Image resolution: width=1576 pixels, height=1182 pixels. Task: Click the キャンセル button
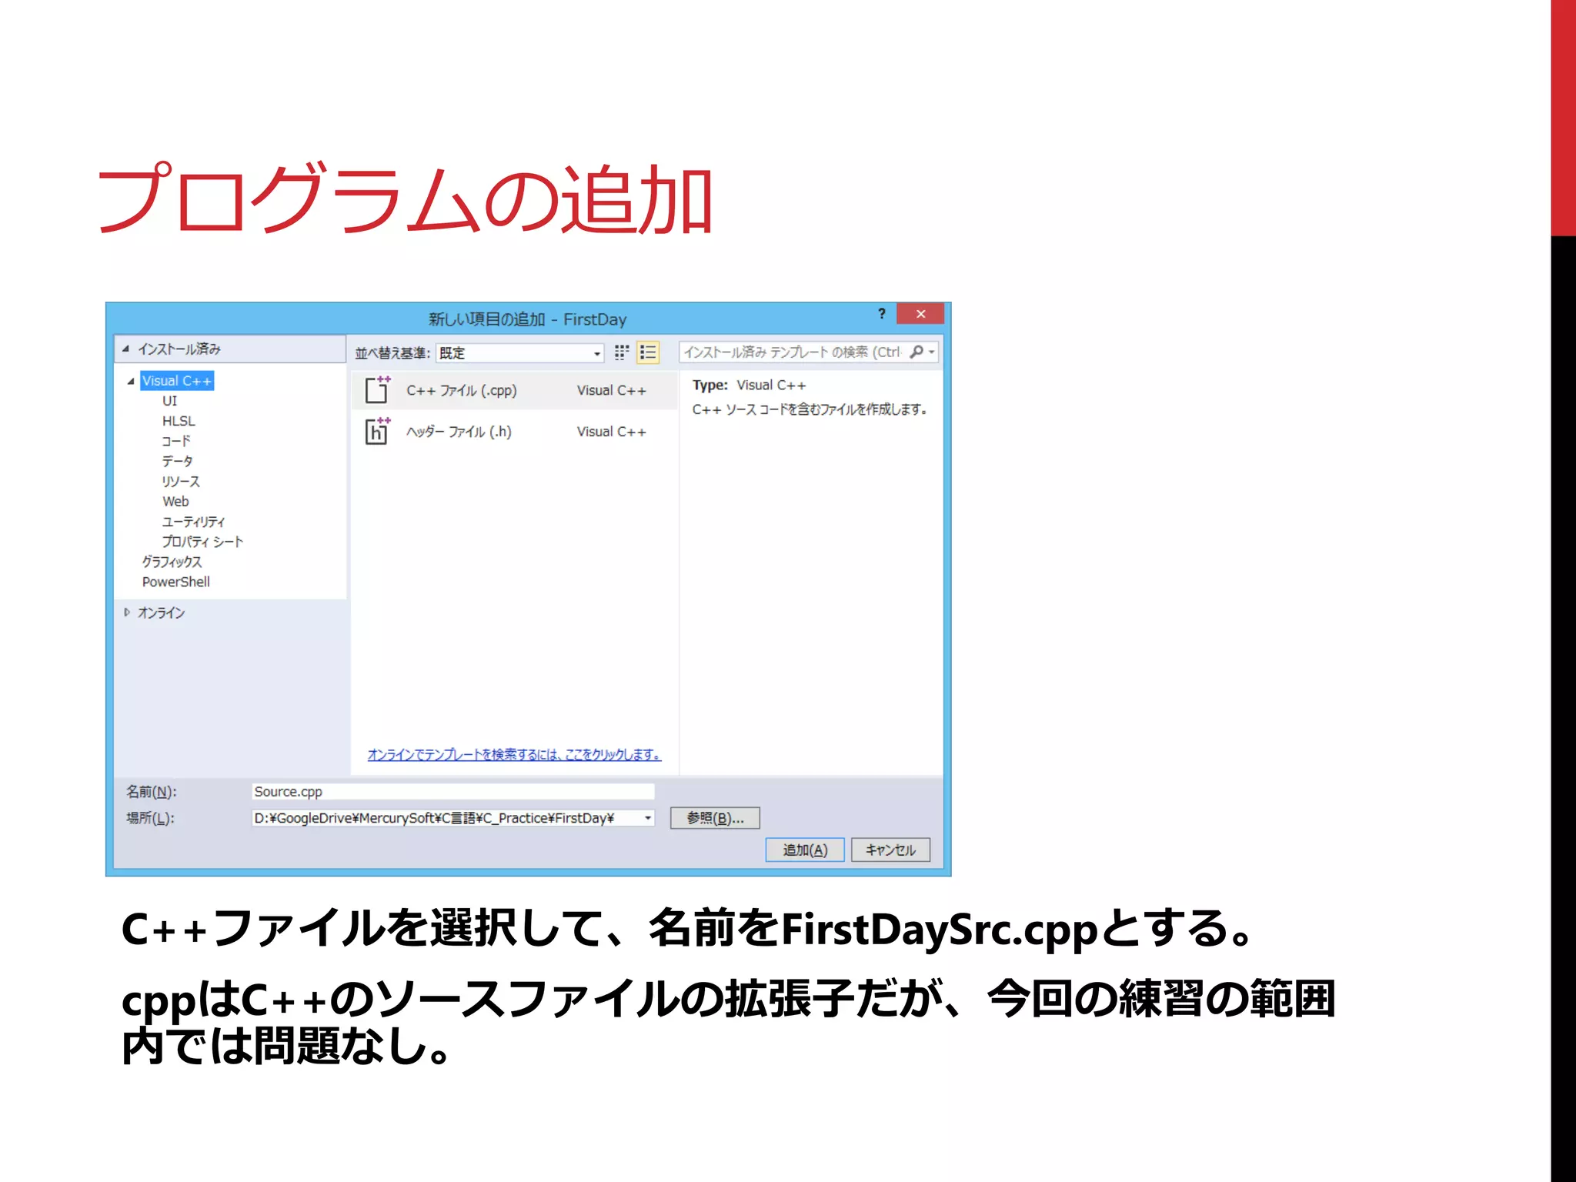890,850
